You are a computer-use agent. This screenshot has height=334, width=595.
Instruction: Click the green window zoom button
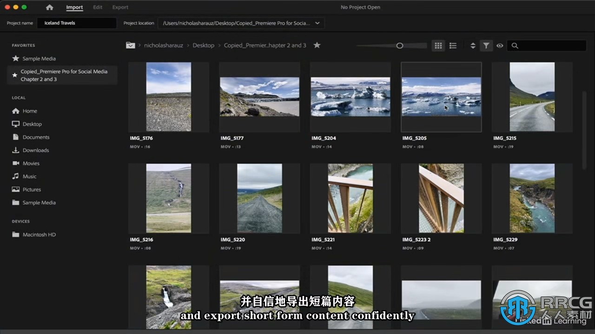24,7
